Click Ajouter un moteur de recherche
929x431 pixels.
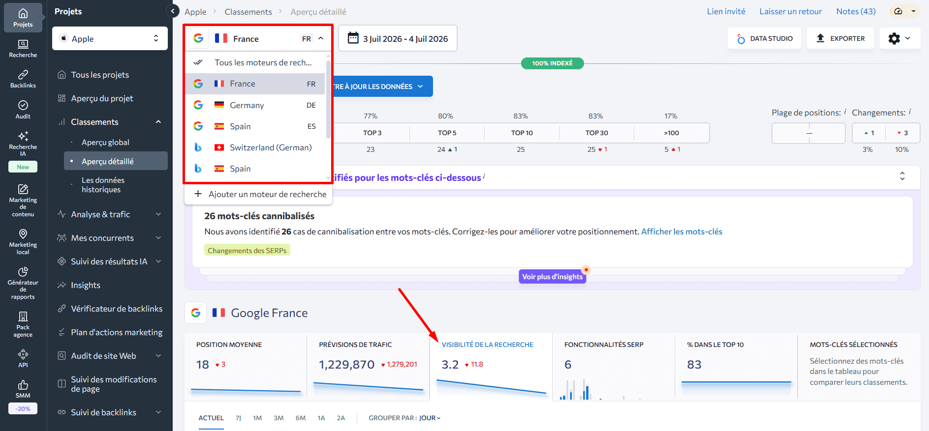point(260,194)
